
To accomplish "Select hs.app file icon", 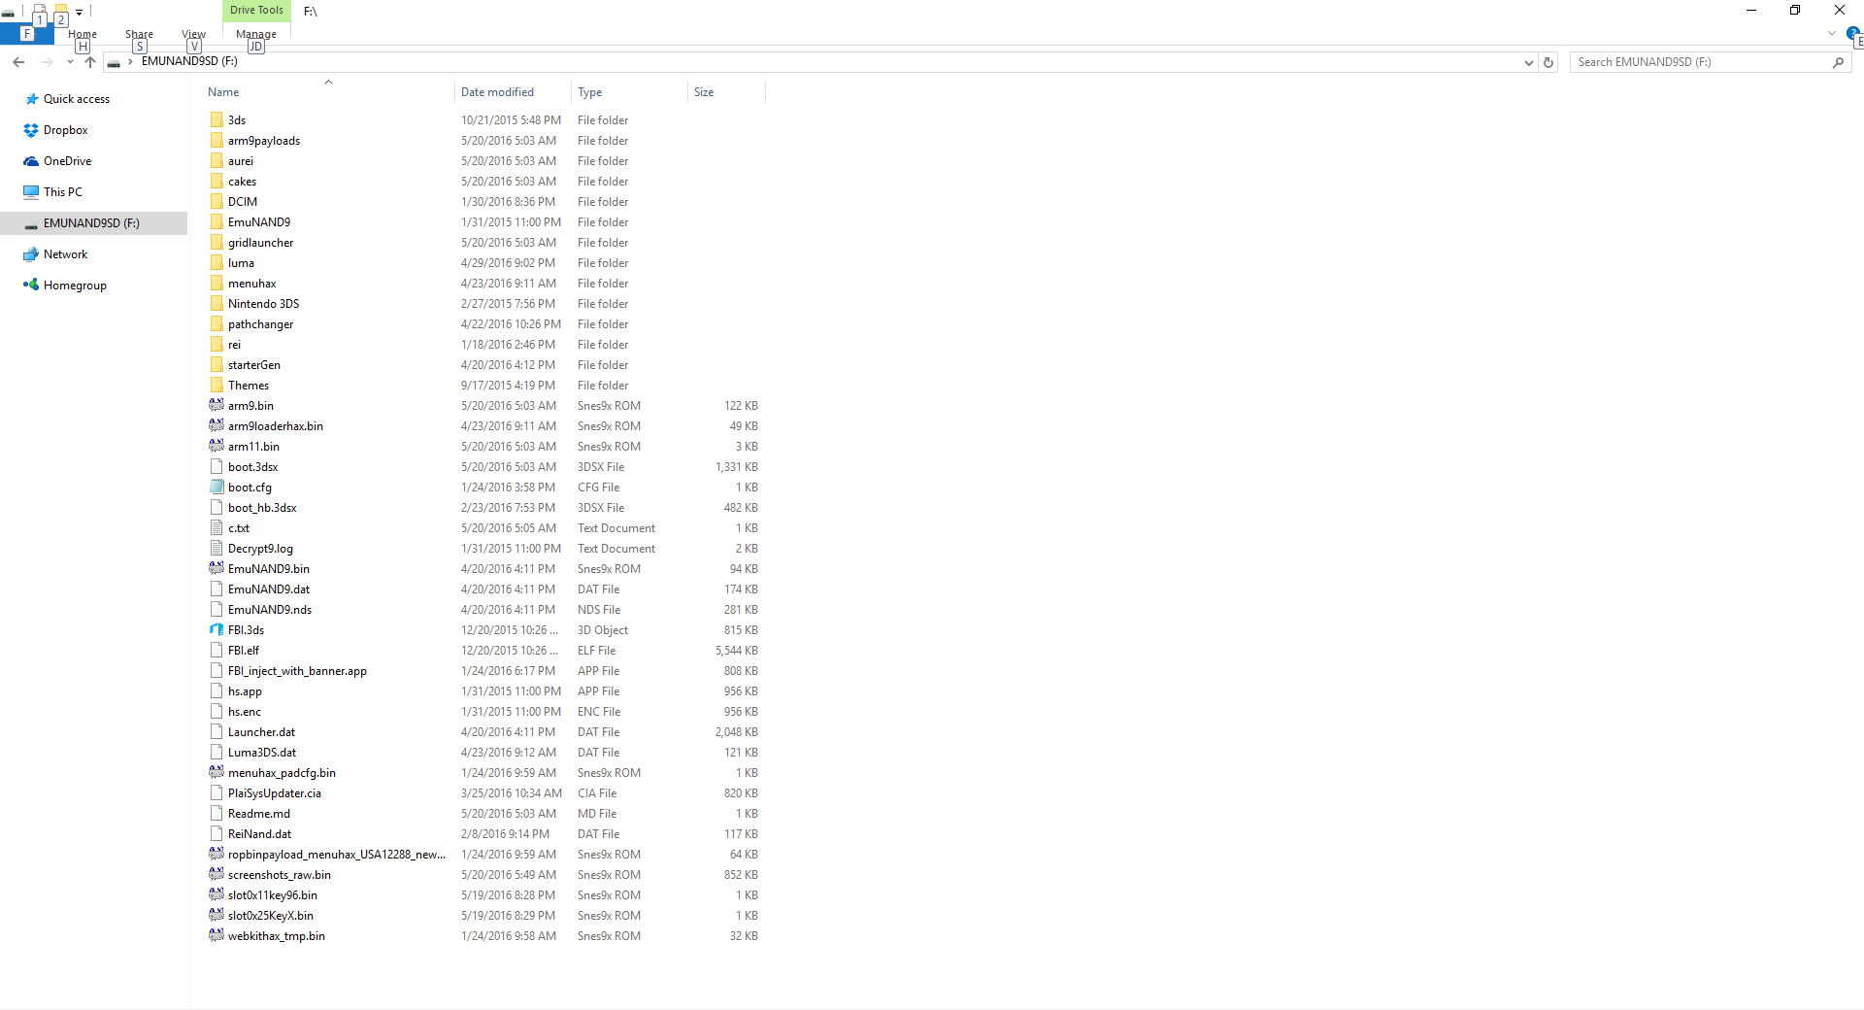I will click(216, 691).
